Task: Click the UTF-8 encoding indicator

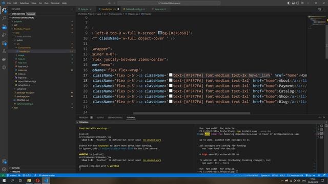Action: tap(275, 175)
